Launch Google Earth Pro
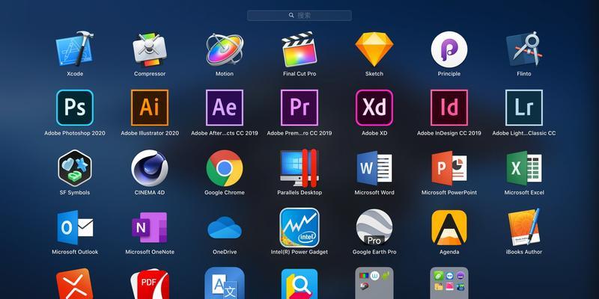Screen dimensions: 599x299 click(x=374, y=227)
